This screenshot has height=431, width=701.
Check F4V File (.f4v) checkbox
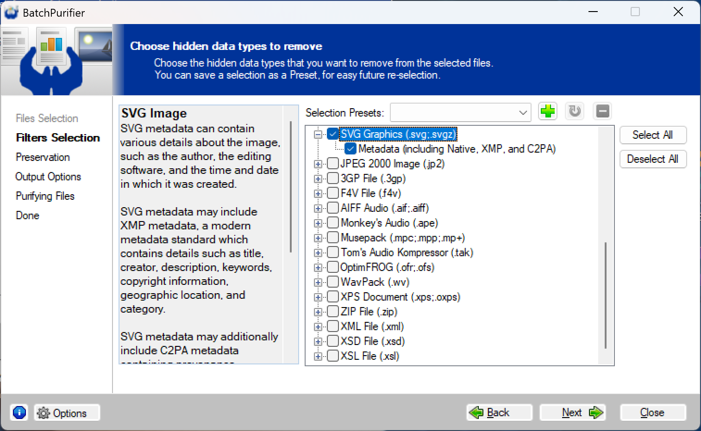[x=332, y=193]
